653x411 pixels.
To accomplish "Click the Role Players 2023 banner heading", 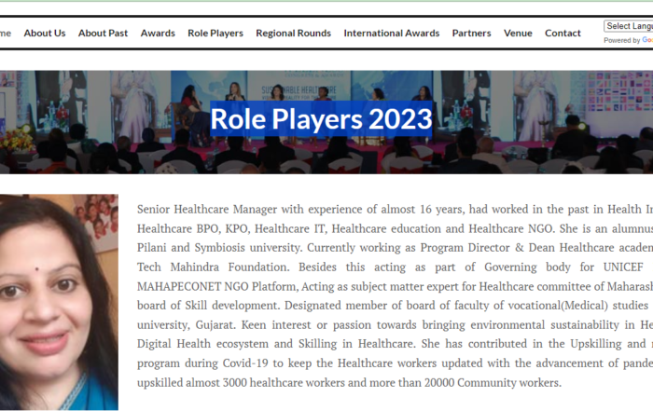I will tap(321, 119).
